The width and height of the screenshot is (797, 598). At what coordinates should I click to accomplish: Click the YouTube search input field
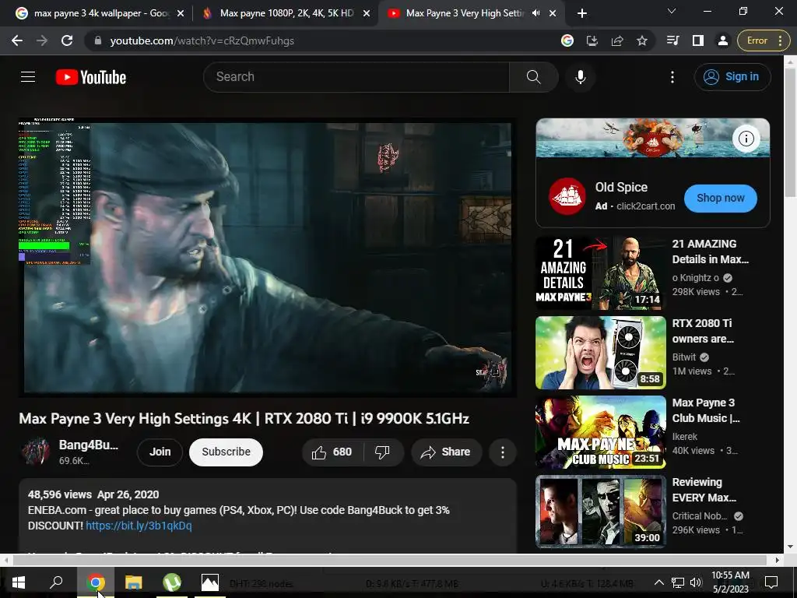[x=356, y=77]
